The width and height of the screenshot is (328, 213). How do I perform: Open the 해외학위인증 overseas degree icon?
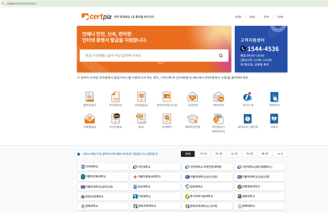(x=192, y=118)
